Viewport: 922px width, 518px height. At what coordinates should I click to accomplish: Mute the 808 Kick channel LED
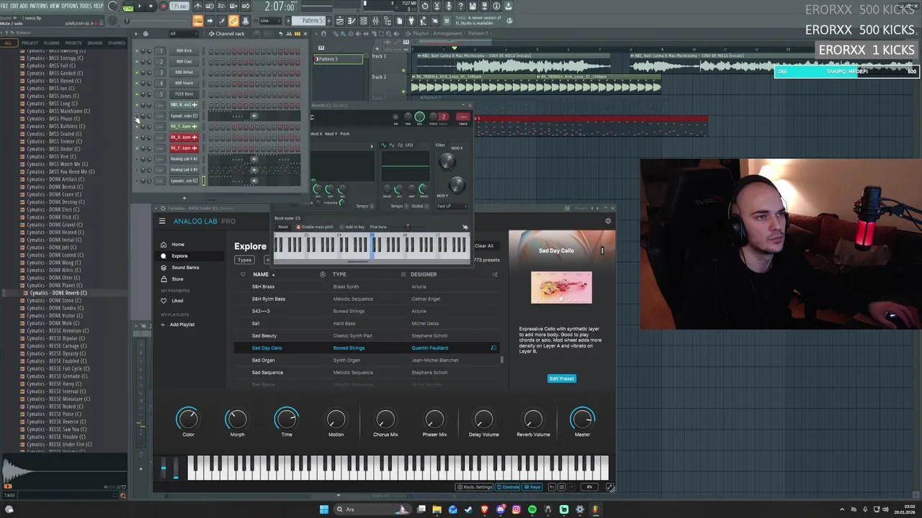(x=137, y=51)
